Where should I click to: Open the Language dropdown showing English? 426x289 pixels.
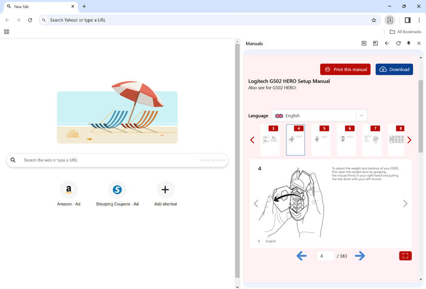pyautogui.click(x=319, y=116)
